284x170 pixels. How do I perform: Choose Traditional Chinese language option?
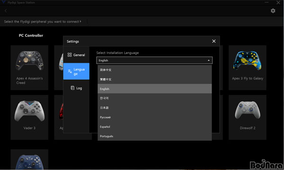[x=154, y=79]
